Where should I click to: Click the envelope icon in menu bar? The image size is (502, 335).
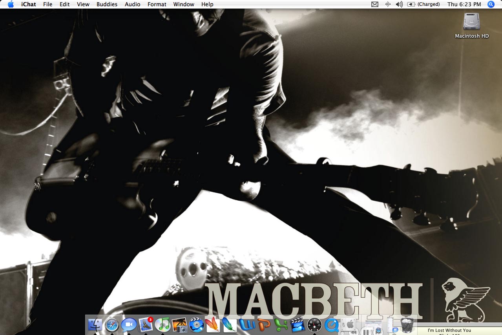pos(375,4)
